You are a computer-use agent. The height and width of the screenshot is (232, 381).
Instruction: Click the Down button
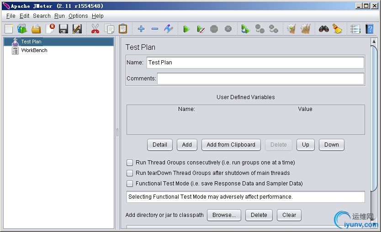click(331, 145)
